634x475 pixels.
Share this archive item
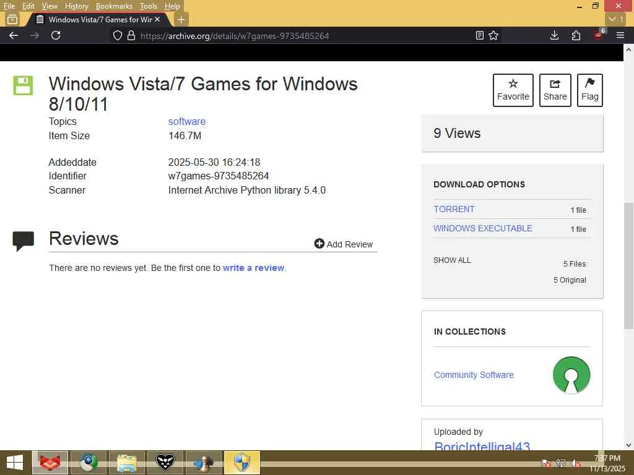tap(555, 90)
